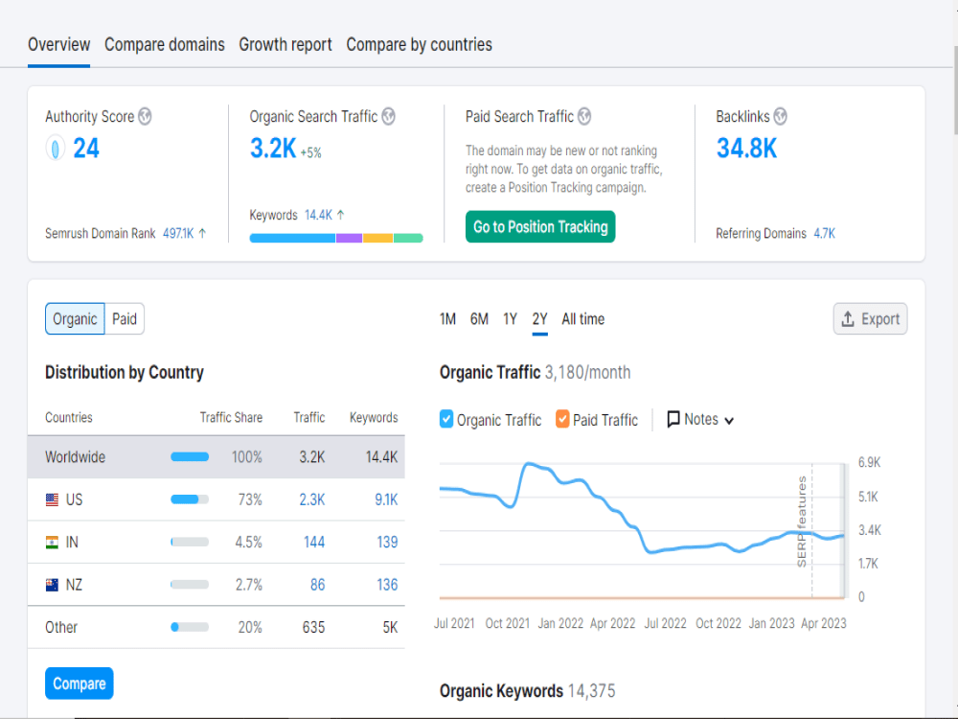Click the Other countries row label
Image resolution: width=958 pixels, height=719 pixels.
click(61, 627)
